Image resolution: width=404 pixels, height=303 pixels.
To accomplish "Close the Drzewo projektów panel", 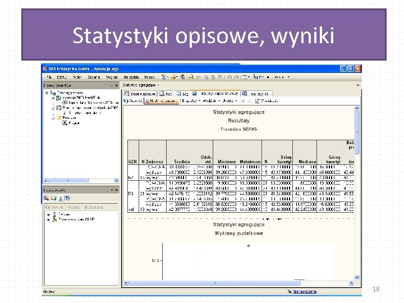I will [x=117, y=85].
